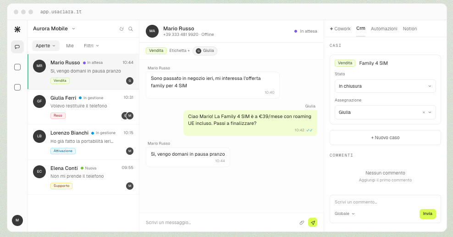Open search in the conversation list header

click(131, 29)
